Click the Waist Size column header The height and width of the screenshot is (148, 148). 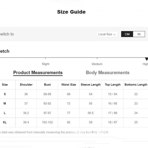69,85
